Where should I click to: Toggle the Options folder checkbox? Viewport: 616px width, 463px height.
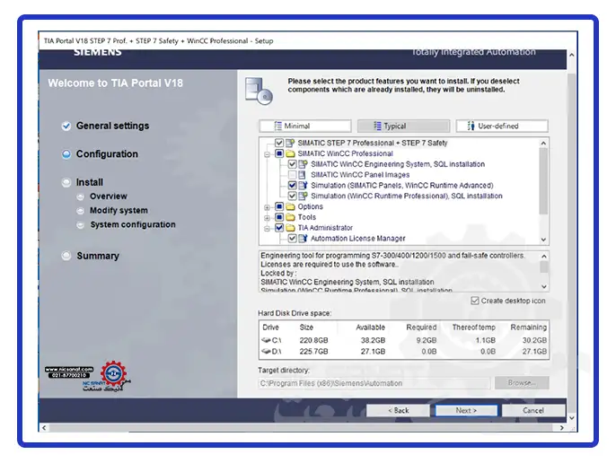coord(279,206)
